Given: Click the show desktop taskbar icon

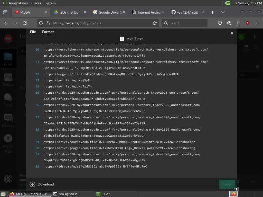Looking at the screenshot, I should [3, 194].
